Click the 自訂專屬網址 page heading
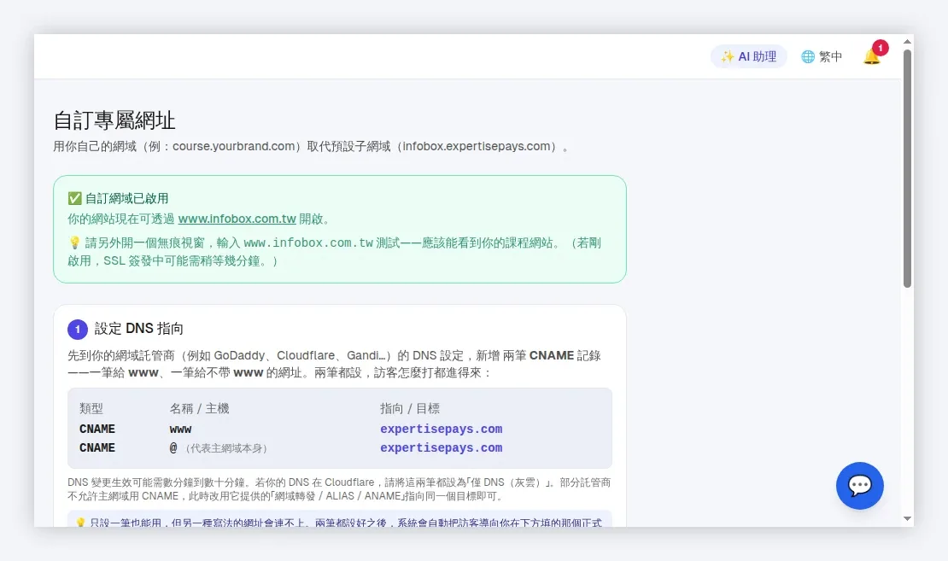Screen dimensions: 948x561 (114, 120)
